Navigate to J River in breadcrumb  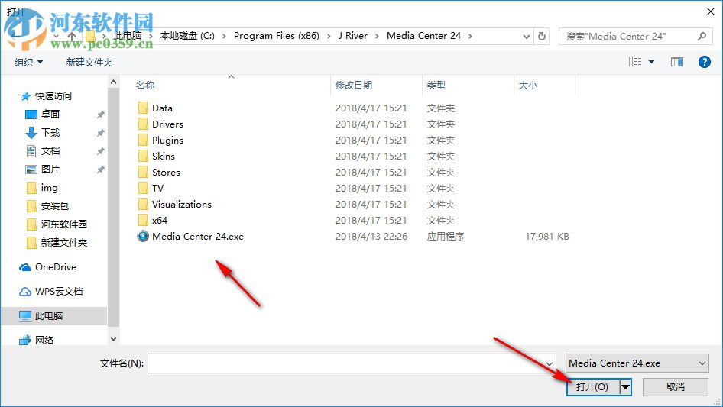(x=353, y=36)
